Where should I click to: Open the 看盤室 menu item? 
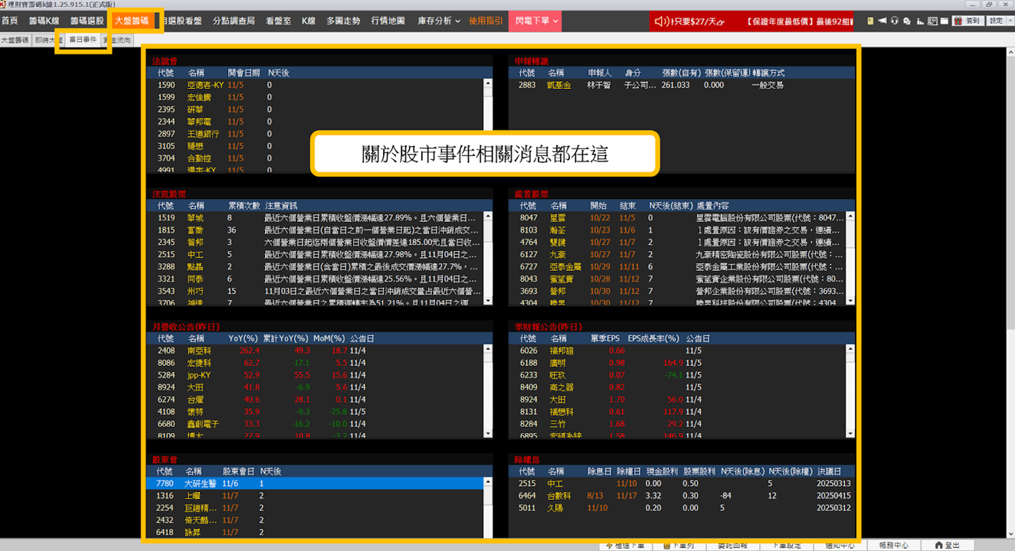(x=279, y=21)
